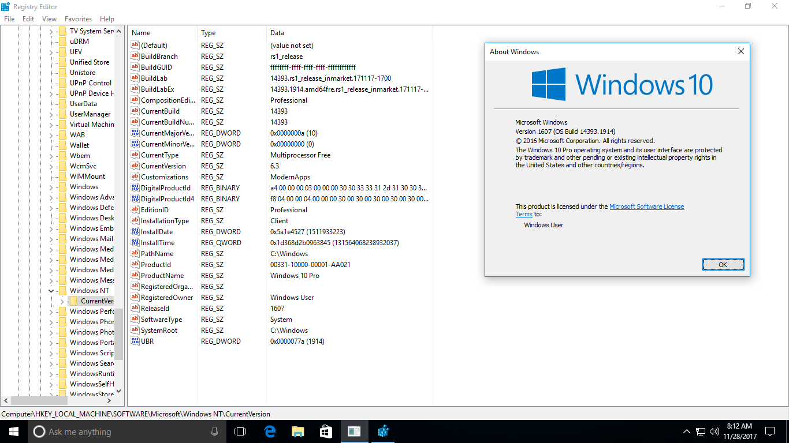Viewport: 789px width, 443px height.
Task: Click the CurrentMinorVersionNumber DWORD icon
Action: 135,144
